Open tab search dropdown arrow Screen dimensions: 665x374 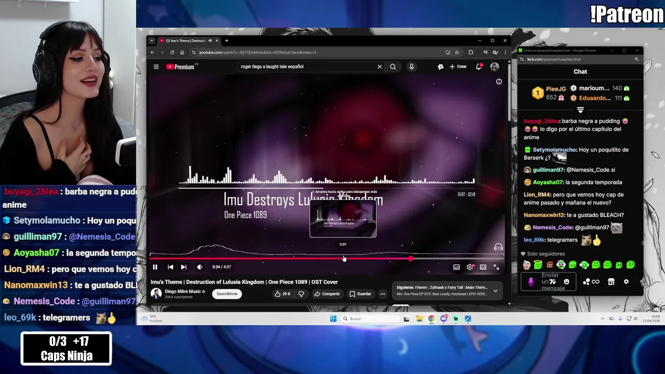click(x=152, y=41)
